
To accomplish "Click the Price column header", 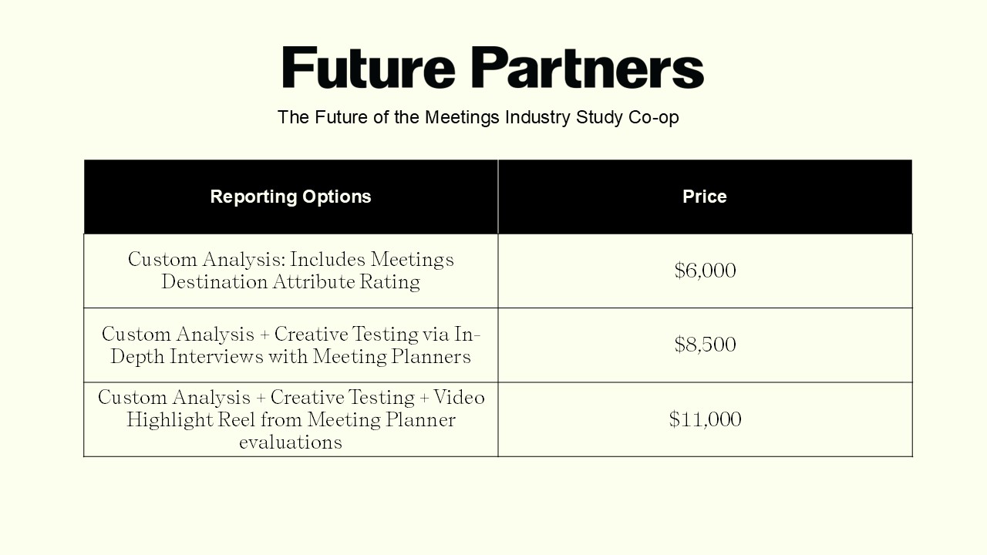I will [705, 197].
